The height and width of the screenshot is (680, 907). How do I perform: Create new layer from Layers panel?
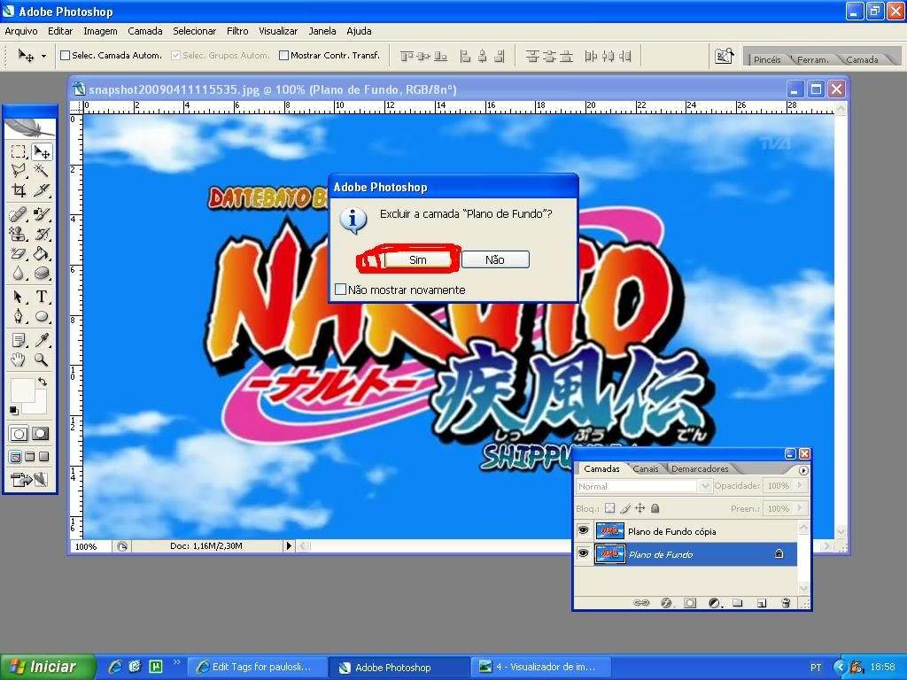pyautogui.click(x=761, y=603)
